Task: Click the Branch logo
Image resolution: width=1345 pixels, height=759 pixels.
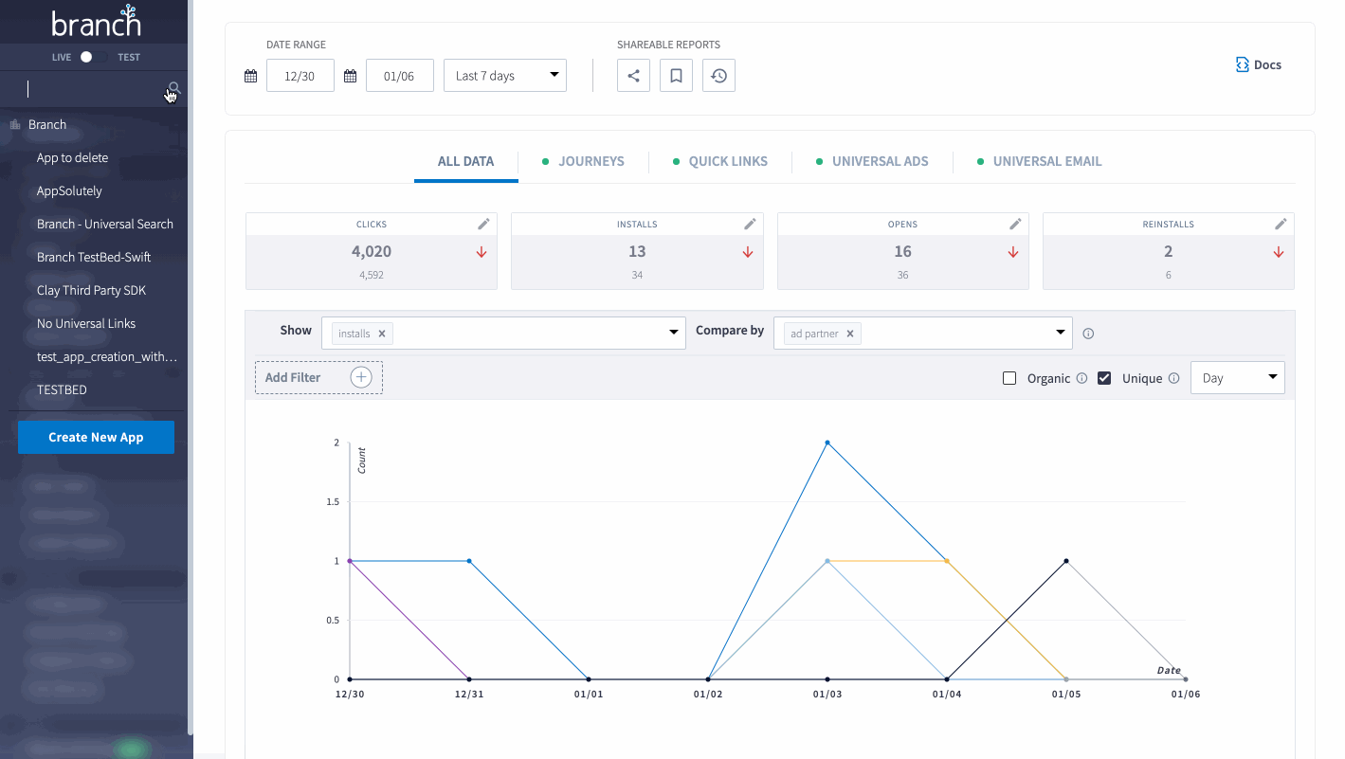Action: click(x=96, y=21)
